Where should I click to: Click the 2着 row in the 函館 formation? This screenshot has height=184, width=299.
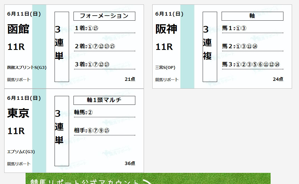click(104, 46)
